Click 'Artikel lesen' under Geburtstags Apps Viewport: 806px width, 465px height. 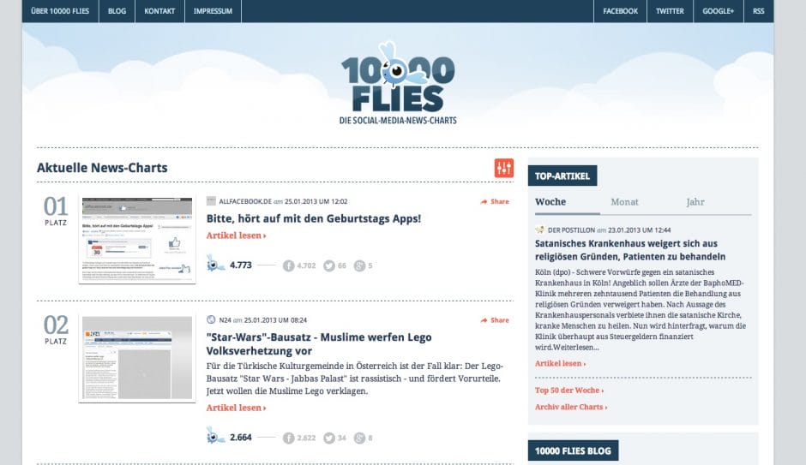236,235
